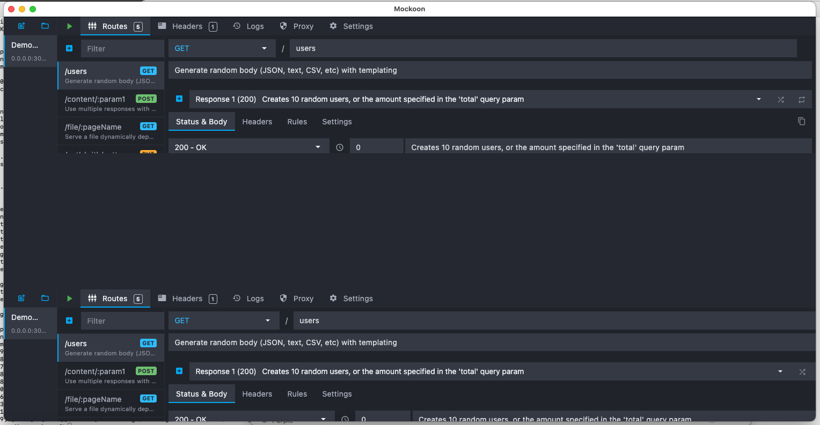The height and width of the screenshot is (425, 820).
Task: Enable sequential response mode with the repeat icon
Action: pos(802,100)
